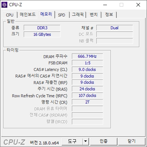
Task: Click the 인증 button
Action: click(104, 141)
